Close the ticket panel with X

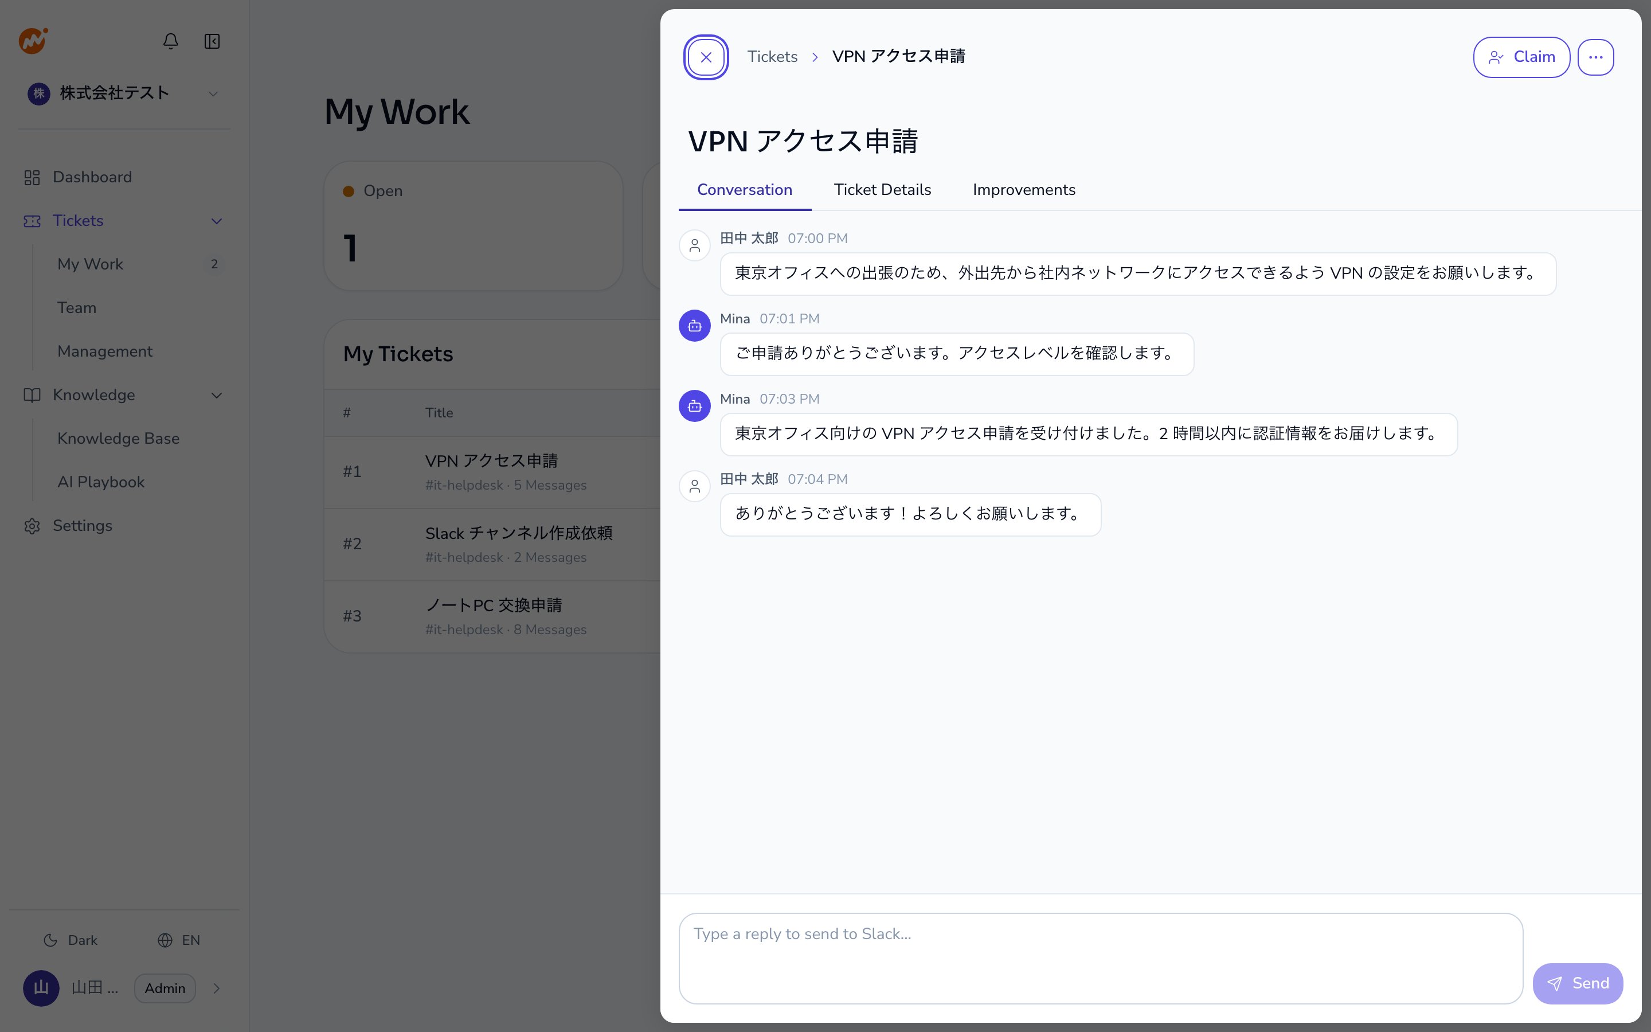[x=706, y=57]
